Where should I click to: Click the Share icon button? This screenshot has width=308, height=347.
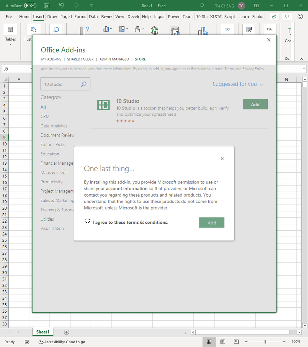(274, 17)
